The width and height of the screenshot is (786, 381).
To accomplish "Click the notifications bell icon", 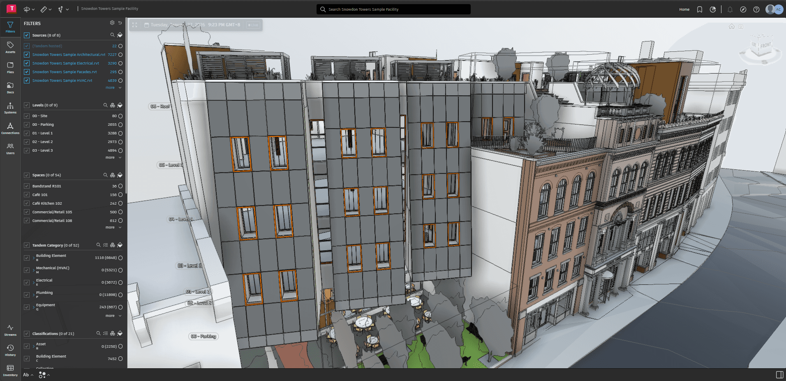I will (x=730, y=9).
